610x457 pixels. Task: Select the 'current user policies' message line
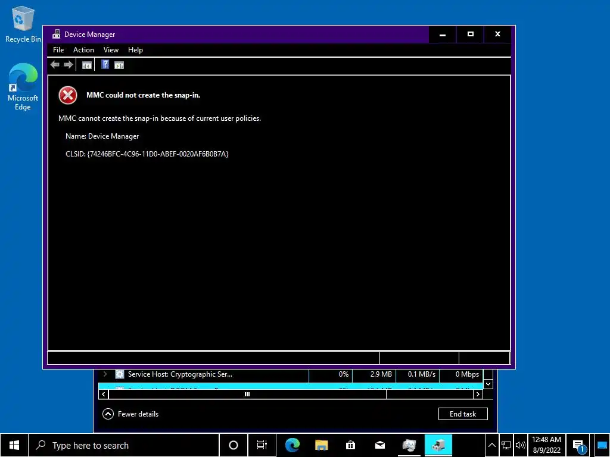[160, 118]
